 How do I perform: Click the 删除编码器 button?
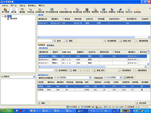(143, 41)
